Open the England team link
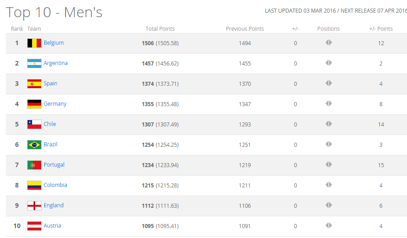Screen dimensions: 407x238 coord(53,205)
